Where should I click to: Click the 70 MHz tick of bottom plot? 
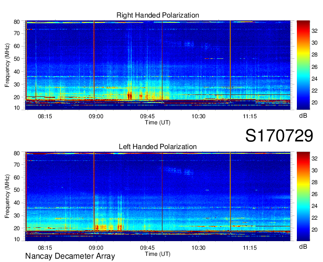17,165
